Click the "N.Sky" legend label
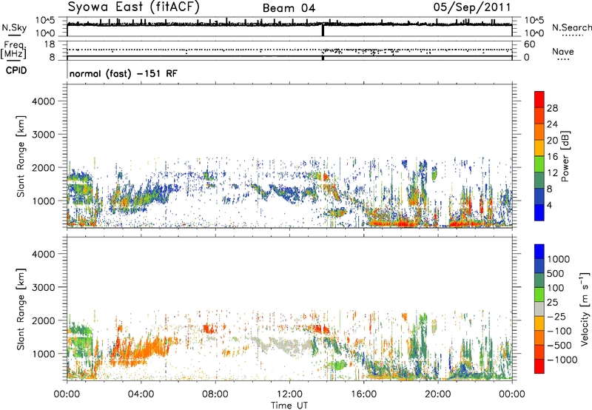This screenshot has height=410, width=592. tap(14, 27)
